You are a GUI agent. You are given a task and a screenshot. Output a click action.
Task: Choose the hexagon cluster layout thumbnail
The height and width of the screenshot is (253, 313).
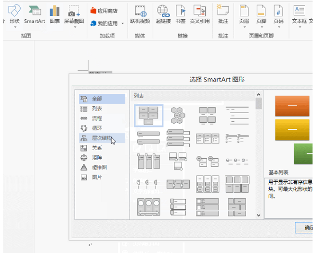(178, 115)
